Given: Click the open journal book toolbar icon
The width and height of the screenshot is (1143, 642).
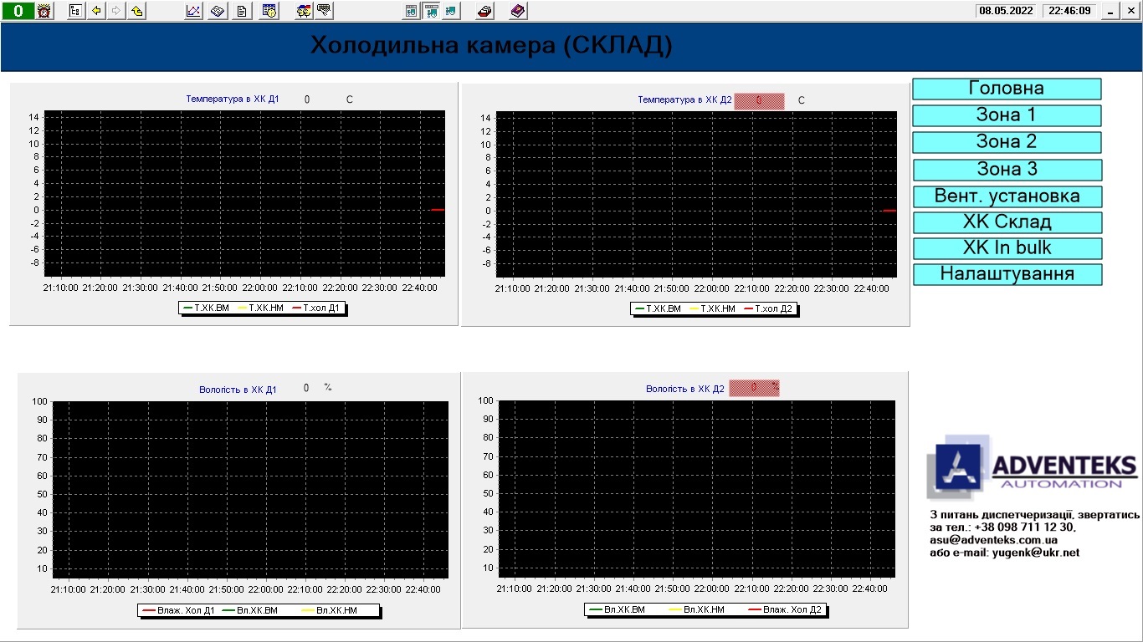Looking at the screenshot, I should tap(218, 11).
